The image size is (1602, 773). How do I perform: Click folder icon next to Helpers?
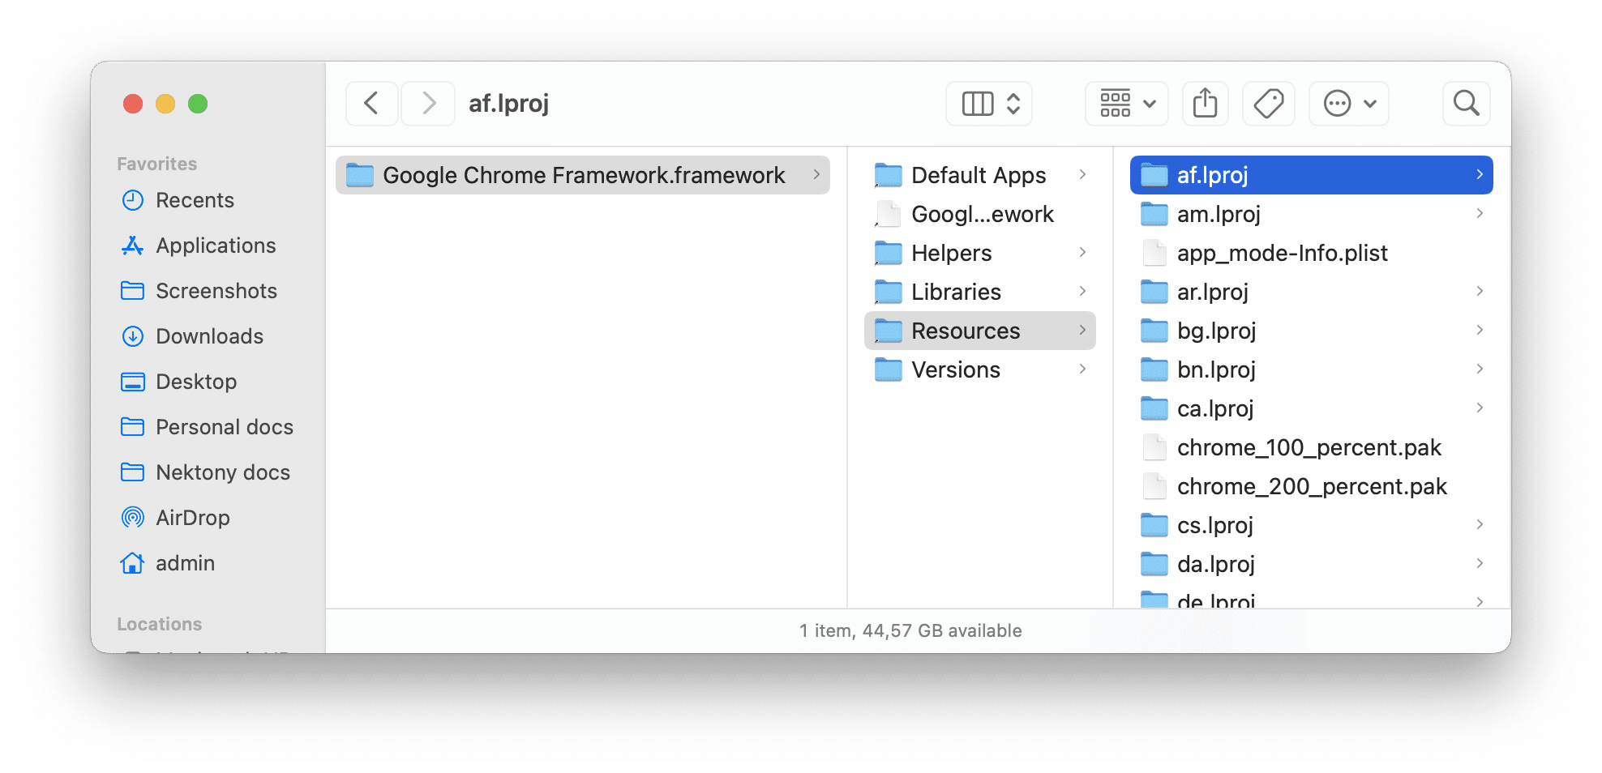coord(888,253)
